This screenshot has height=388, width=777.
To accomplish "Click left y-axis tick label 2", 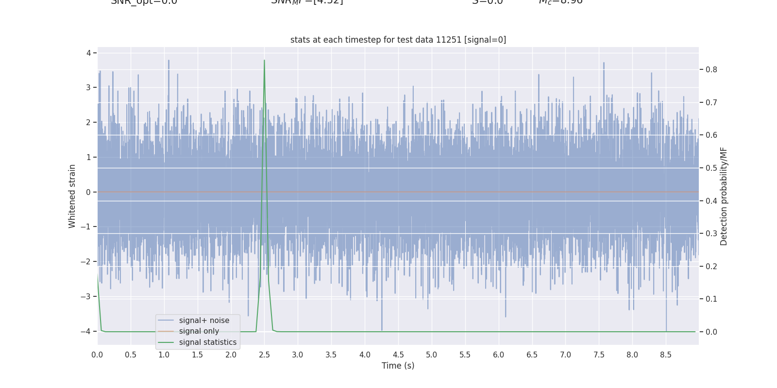I will point(88,122).
